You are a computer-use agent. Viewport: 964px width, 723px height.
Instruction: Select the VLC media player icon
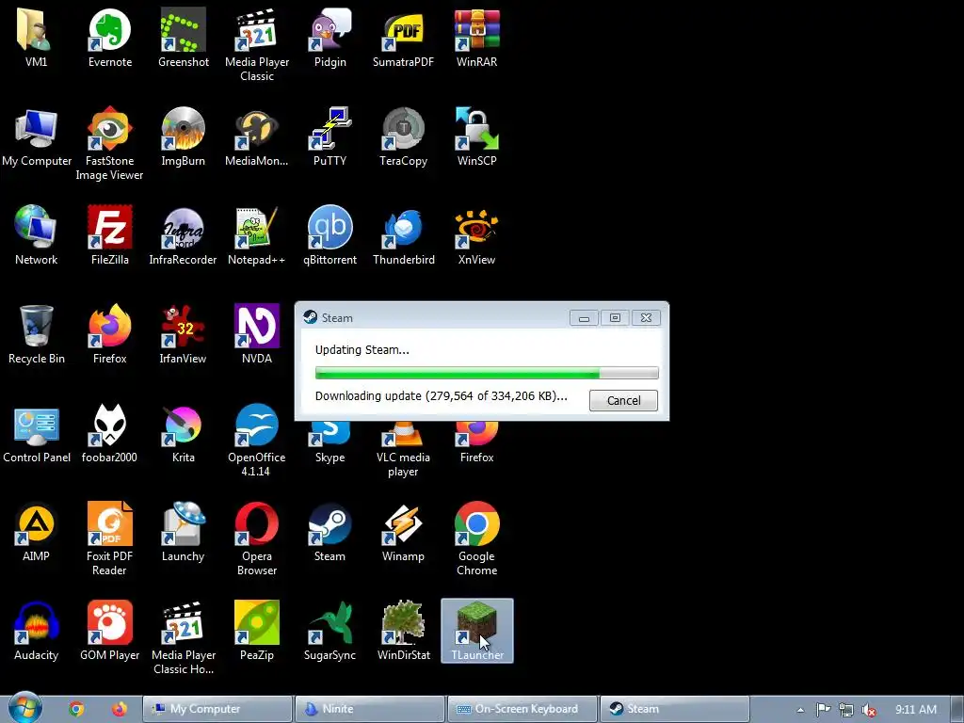pyautogui.click(x=403, y=450)
